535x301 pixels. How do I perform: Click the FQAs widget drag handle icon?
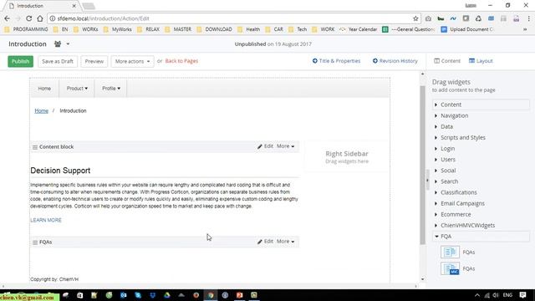pos(35,242)
